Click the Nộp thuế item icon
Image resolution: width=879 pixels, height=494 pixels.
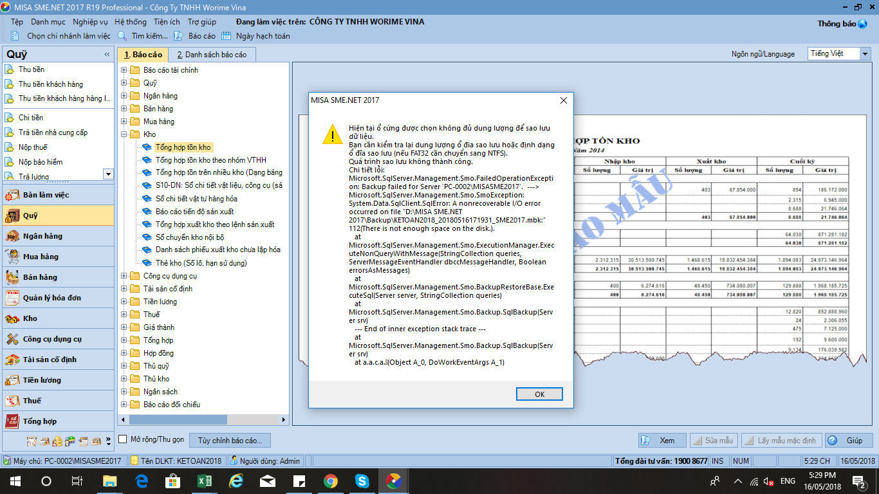pyautogui.click(x=10, y=147)
